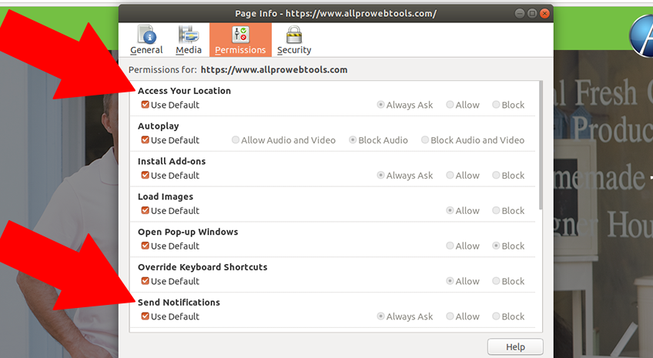Click the Access Your Location heading

[184, 91]
